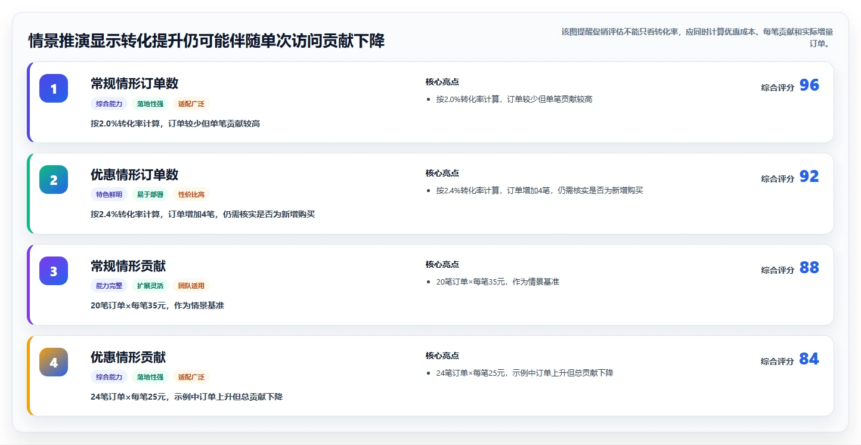861x445 pixels.
Task: Click the bullet item about 2.0%转化率
Action: pyautogui.click(x=514, y=100)
